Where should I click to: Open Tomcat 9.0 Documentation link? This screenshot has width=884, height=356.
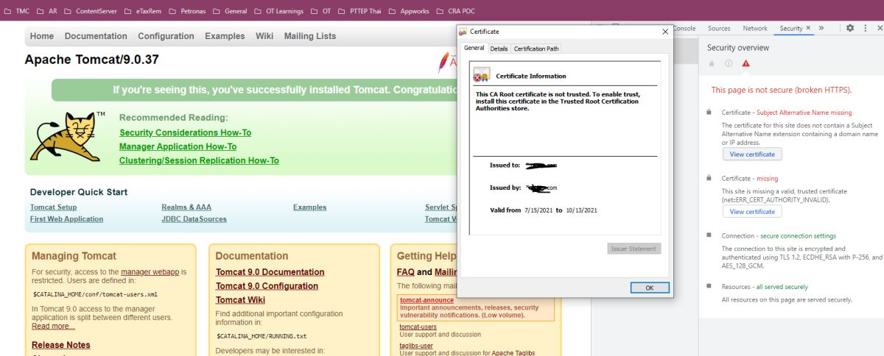click(x=270, y=272)
